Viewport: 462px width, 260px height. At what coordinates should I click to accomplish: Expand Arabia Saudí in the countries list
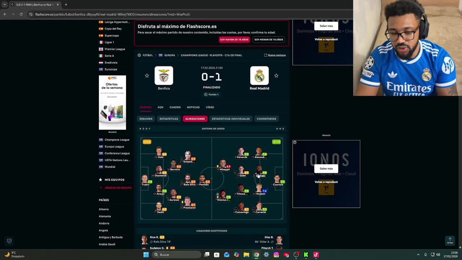[107, 244]
